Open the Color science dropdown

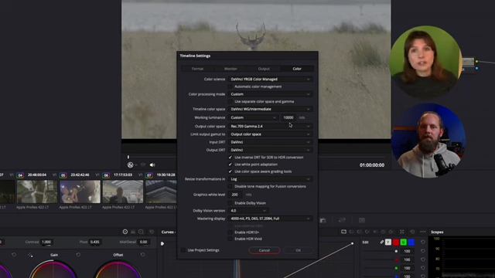270,79
